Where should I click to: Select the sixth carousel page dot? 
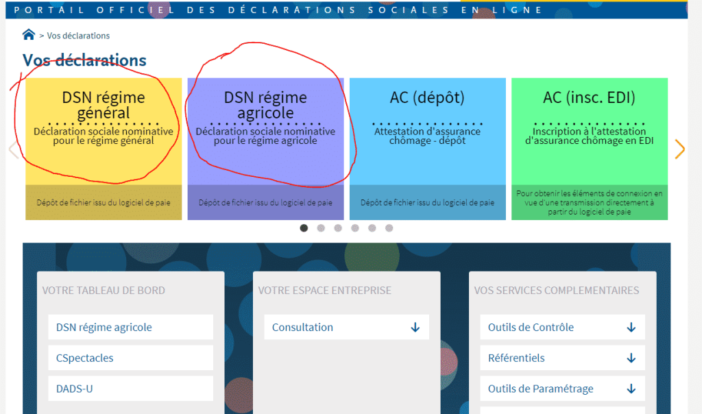point(389,228)
